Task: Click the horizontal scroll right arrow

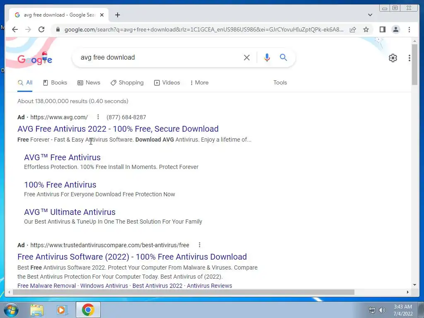Action: tap(408, 292)
